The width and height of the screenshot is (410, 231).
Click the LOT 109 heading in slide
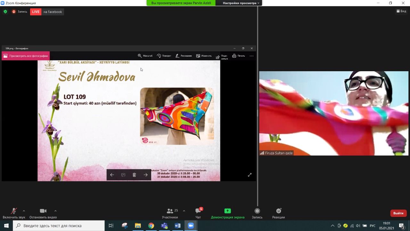tap(75, 97)
